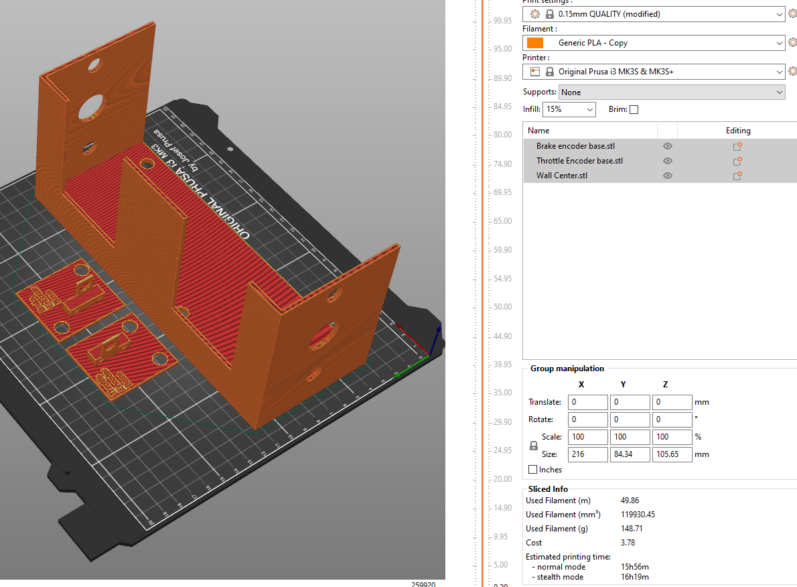Click the Rotate Y input field
This screenshot has height=587, width=797.
click(x=630, y=419)
